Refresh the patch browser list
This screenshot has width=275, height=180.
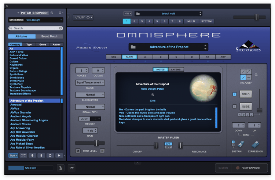click(x=50, y=155)
